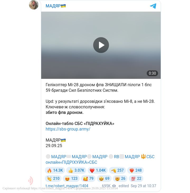Open the МАДЯР channel avatar photo
Screen dimensions: 190x193
click(x=34, y=5)
